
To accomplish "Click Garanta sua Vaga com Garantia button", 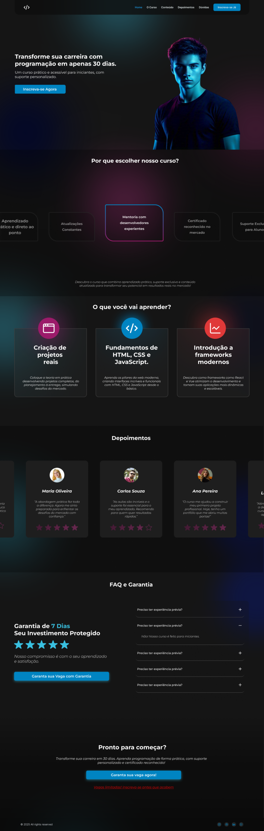I will (x=61, y=676).
